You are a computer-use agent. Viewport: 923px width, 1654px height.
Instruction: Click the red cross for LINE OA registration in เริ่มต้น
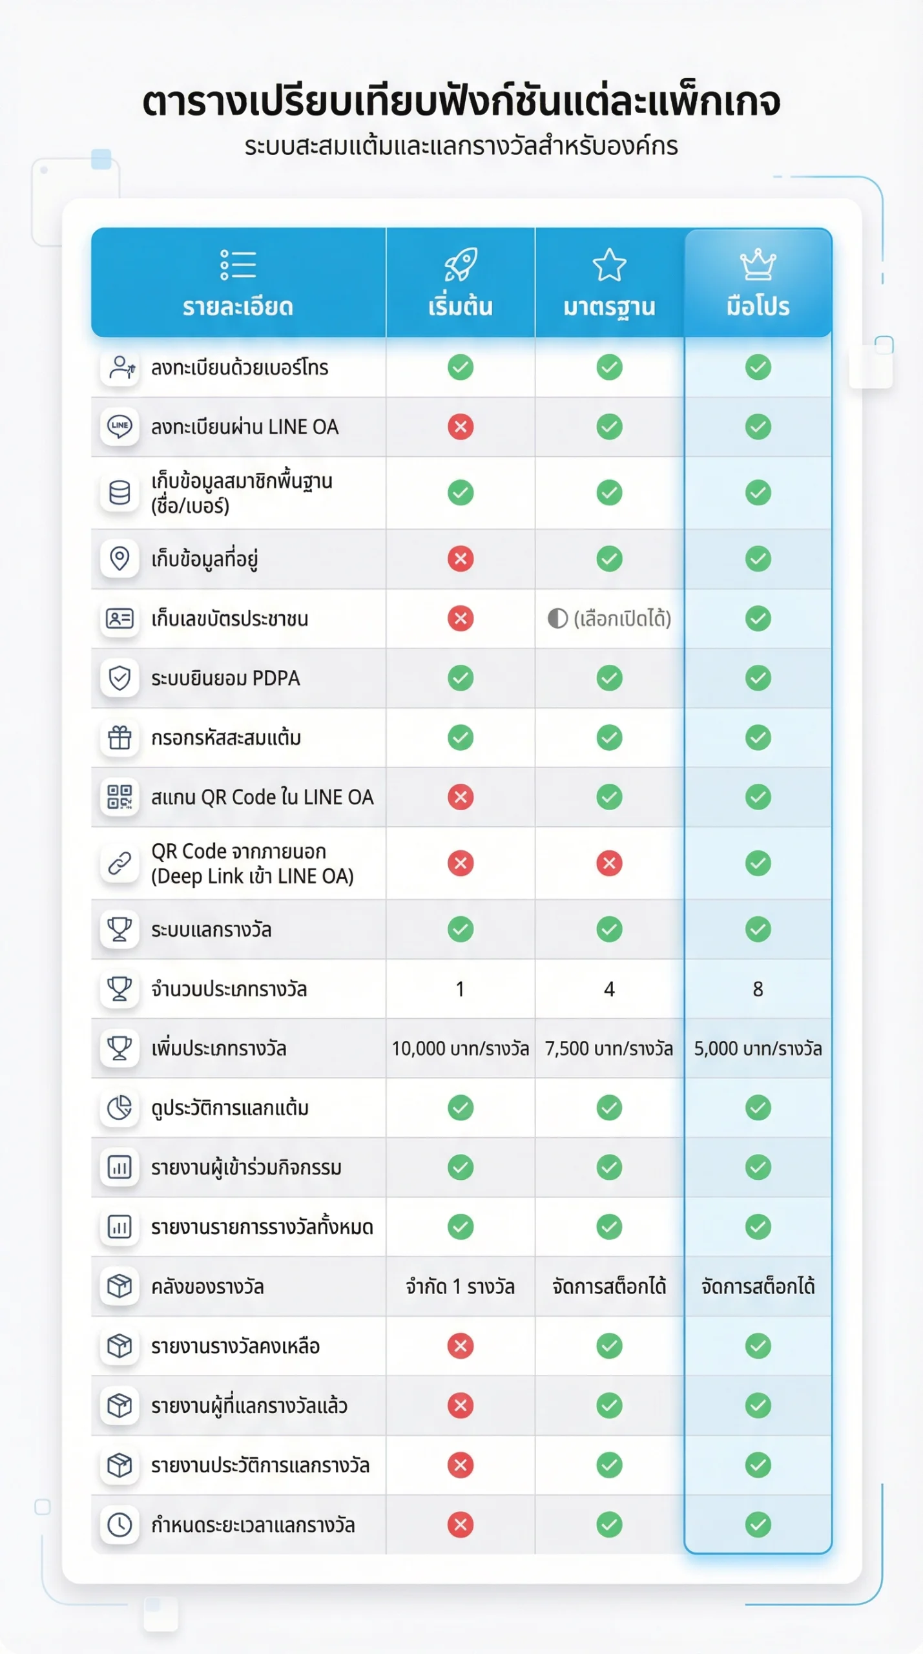[461, 426]
